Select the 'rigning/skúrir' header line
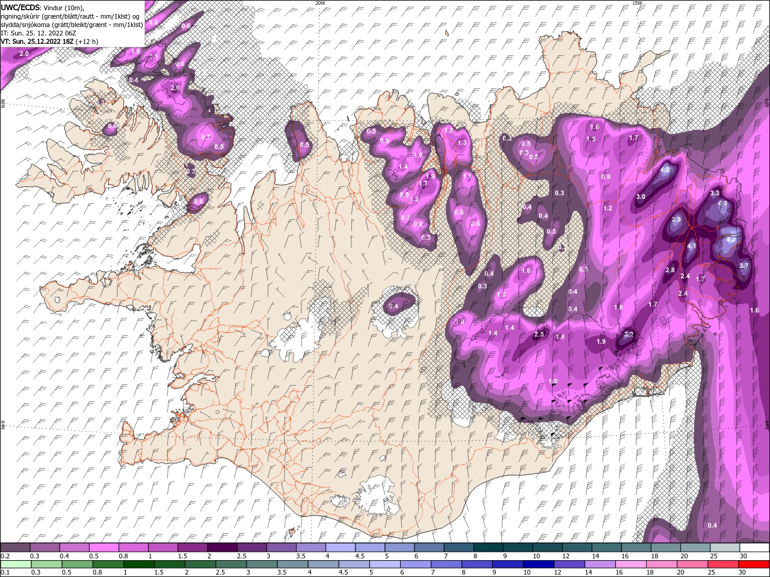Viewport: 770px width, 577px height. point(71,16)
